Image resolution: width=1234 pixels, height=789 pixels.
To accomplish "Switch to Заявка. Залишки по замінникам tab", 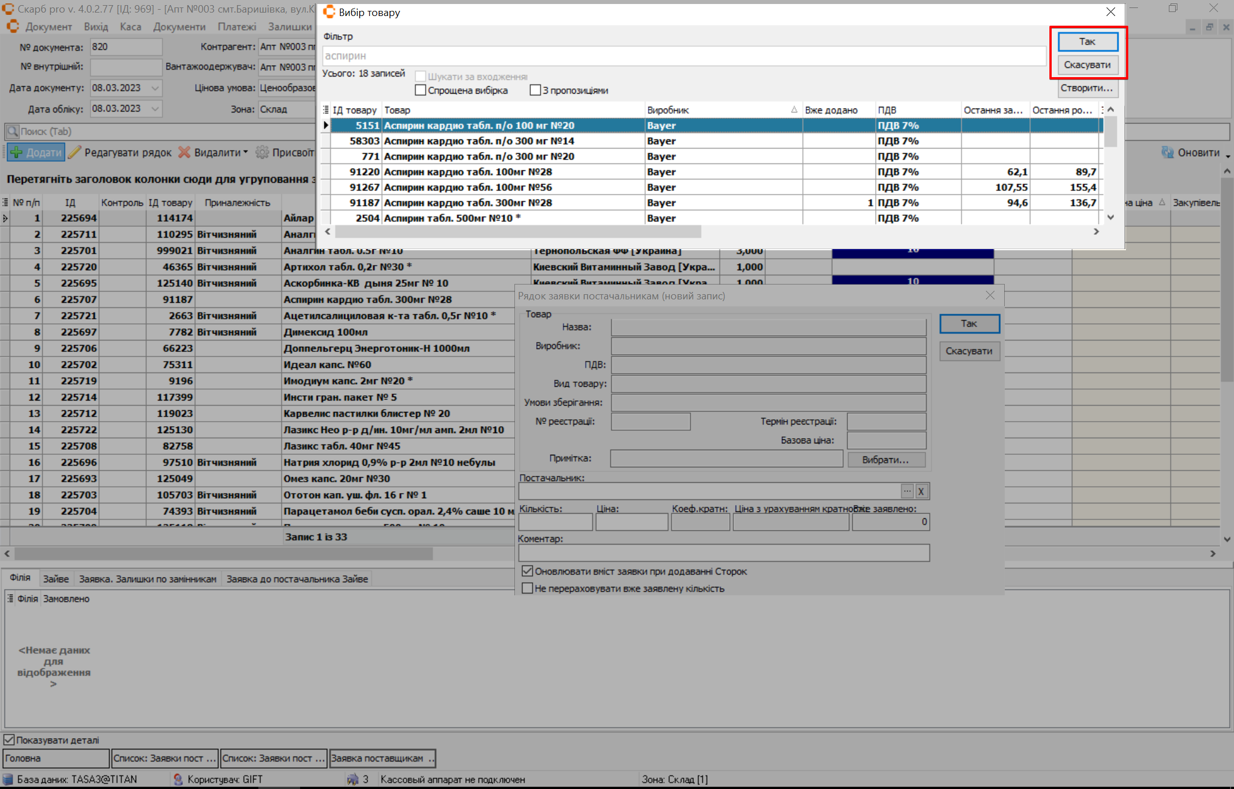I will coord(147,579).
